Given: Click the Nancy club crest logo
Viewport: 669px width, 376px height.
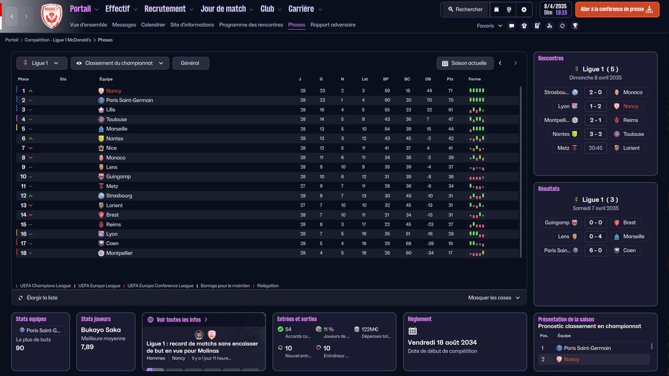Looking at the screenshot, I should point(52,16).
